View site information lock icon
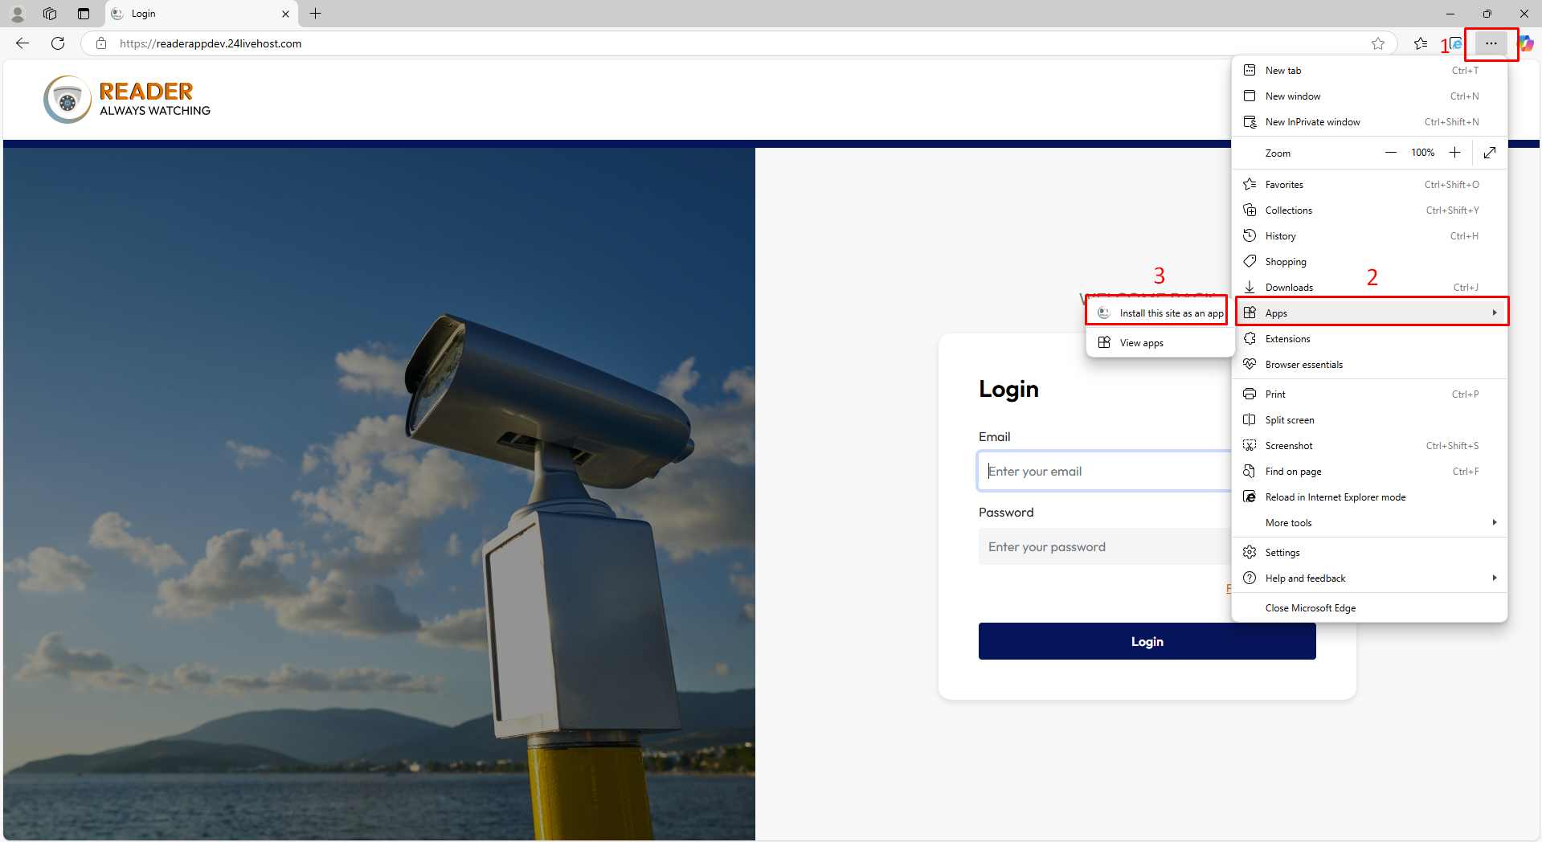This screenshot has height=842, width=1542. click(101, 43)
